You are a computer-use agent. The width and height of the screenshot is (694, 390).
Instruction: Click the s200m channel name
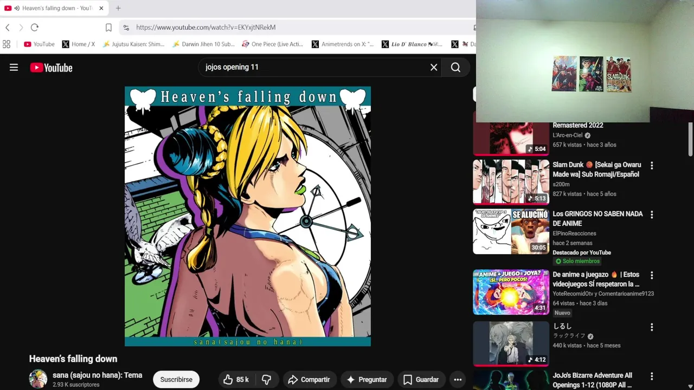(561, 185)
